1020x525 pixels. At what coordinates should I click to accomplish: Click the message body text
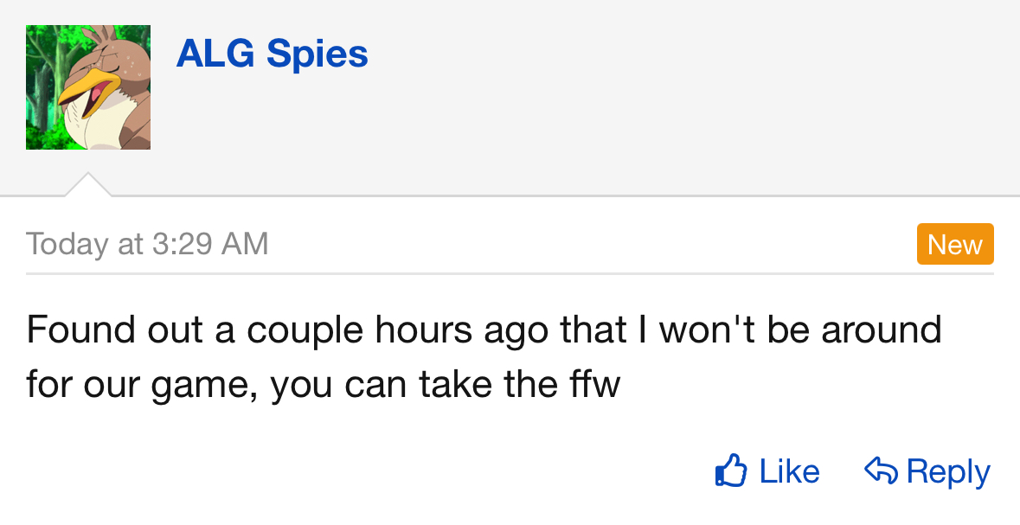[x=483, y=356]
